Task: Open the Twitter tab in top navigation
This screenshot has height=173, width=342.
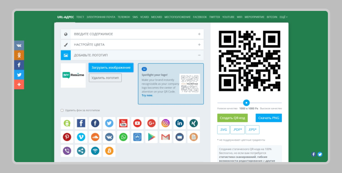Action: tap(215, 17)
